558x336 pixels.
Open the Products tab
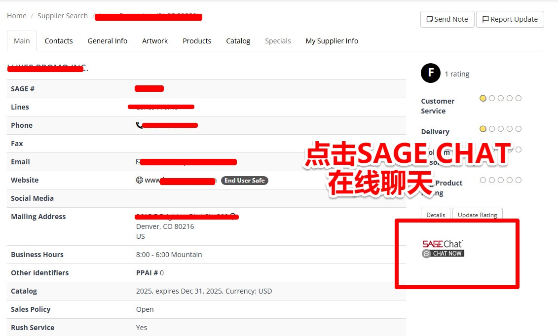click(197, 41)
